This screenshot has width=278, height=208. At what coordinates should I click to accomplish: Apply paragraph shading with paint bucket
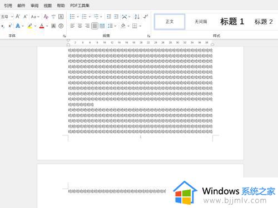[x=123, y=26]
